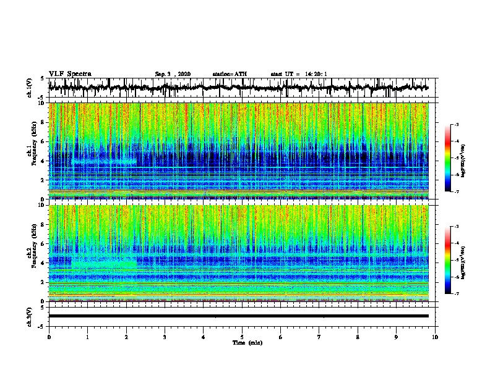Click the "2" tick on the time axis
Image resolution: width=490 pixels, height=378 pixels.
pos(126,337)
